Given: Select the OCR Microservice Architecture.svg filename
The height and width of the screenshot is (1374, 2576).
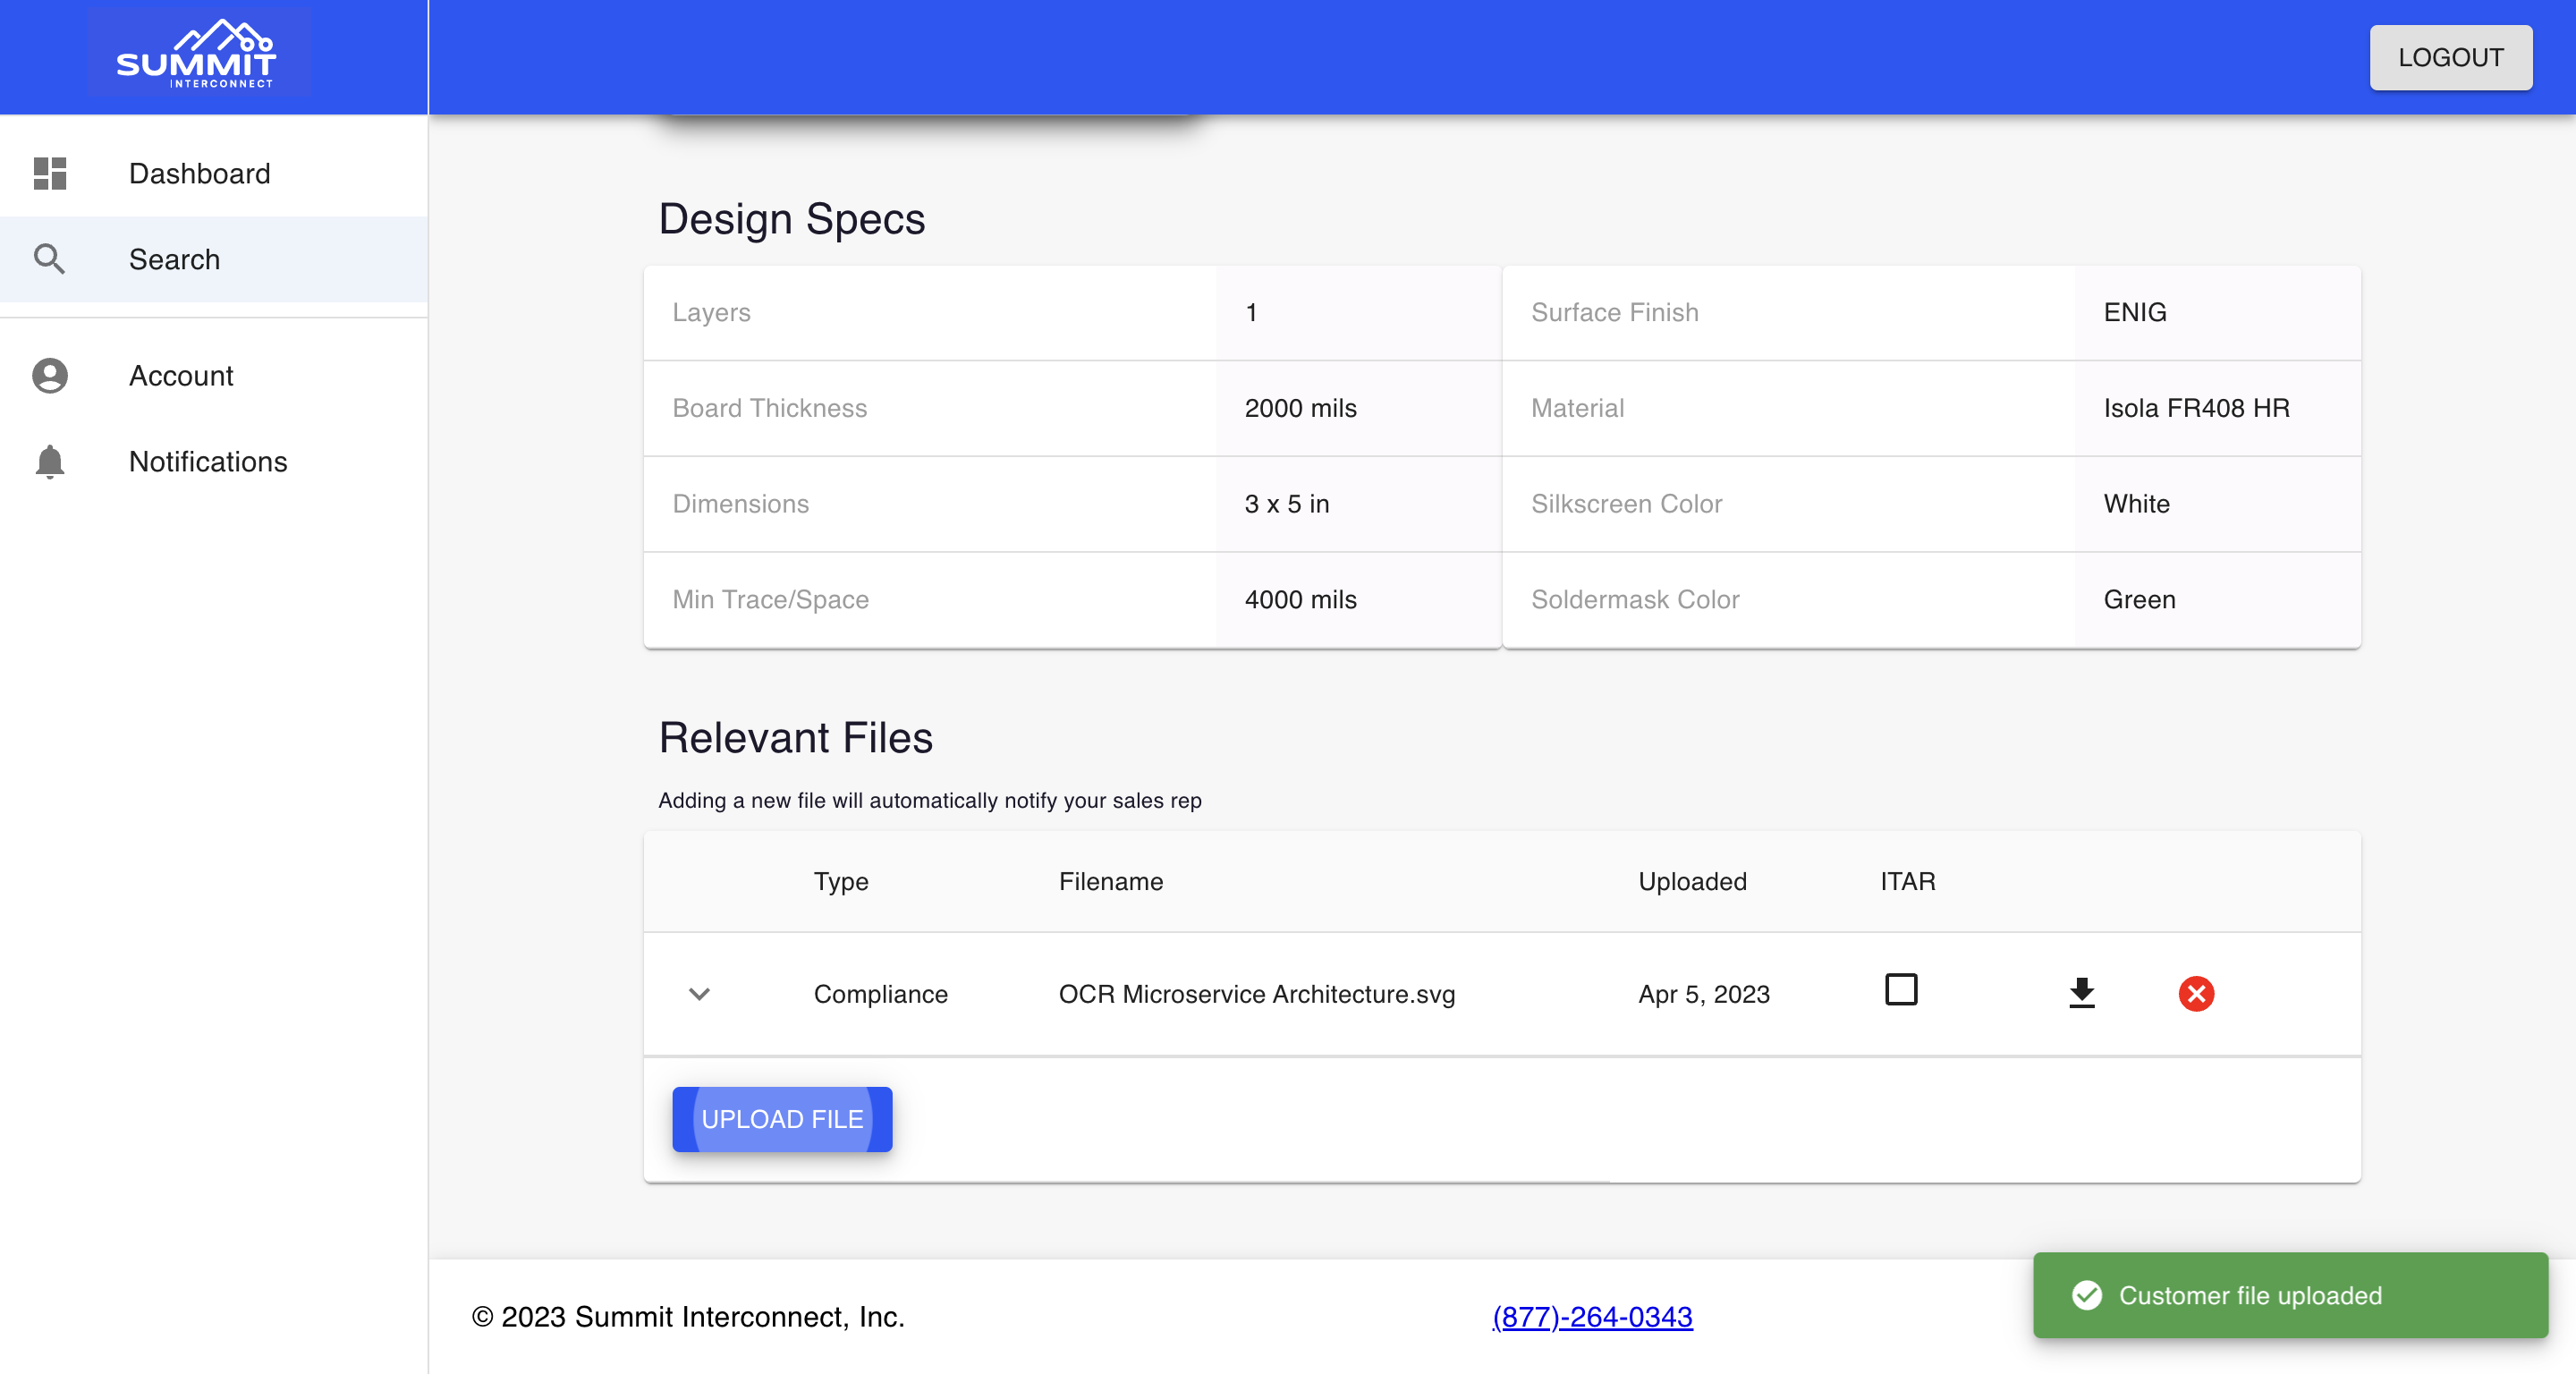Looking at the screenshot, I should (x=1257, y=994).
